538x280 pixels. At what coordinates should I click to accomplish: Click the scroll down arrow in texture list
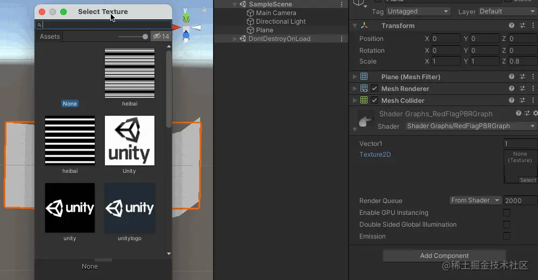[169, 254]
